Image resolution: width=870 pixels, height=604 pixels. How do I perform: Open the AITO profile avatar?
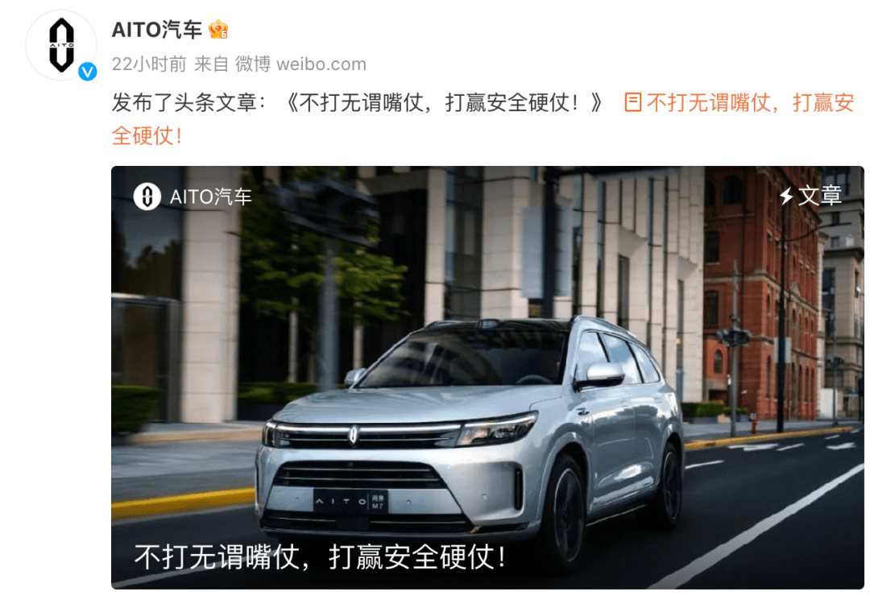coord(61,45)
